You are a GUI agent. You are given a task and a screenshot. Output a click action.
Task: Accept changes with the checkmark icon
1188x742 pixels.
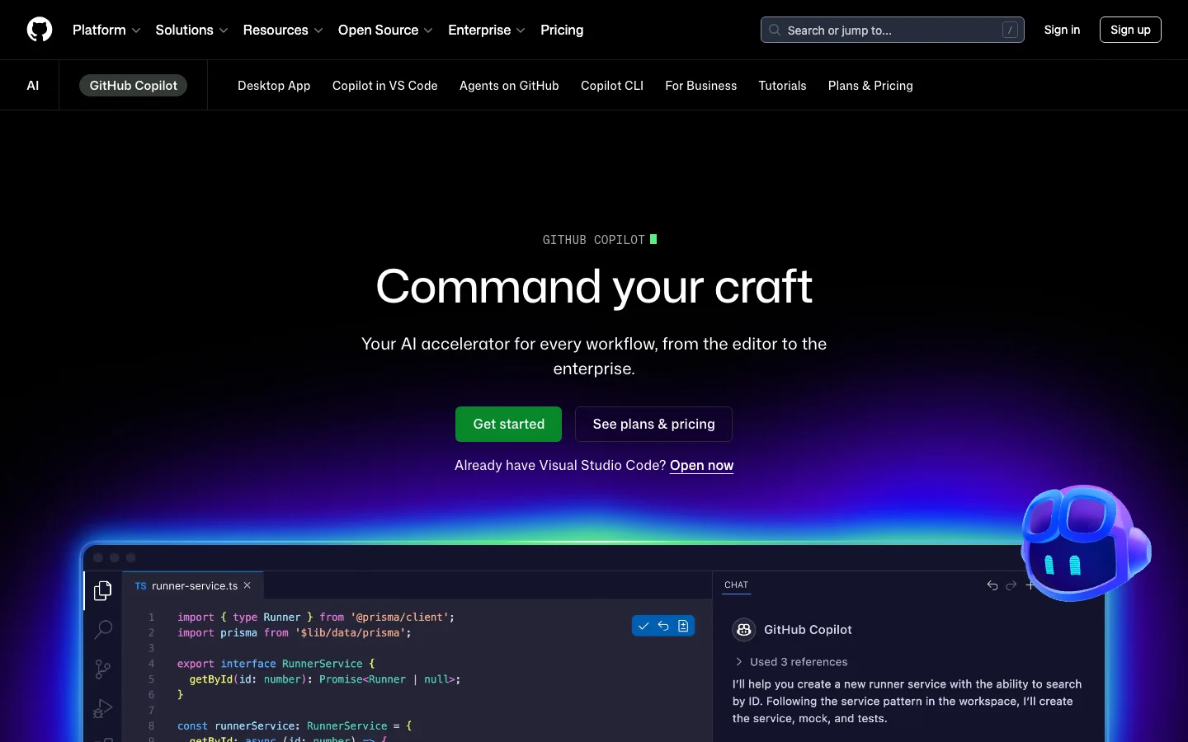click(x=643, y=626)
